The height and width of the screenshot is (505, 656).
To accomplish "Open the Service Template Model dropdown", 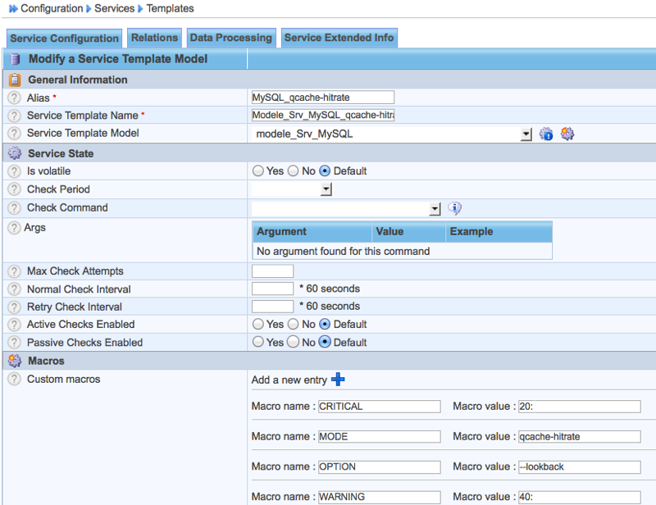I will (526, 134).
